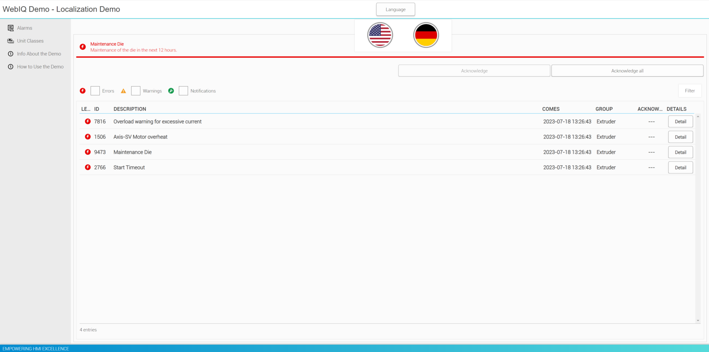The width and height of the screenshot is (709, 352).
Task: Toggle the Errors checkbox
Action: click(x=95, y=91)
